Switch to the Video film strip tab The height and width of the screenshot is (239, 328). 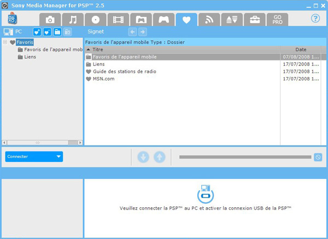click(x=118, y=20)
